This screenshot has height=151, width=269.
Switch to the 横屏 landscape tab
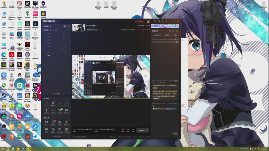tap(65, 26)
